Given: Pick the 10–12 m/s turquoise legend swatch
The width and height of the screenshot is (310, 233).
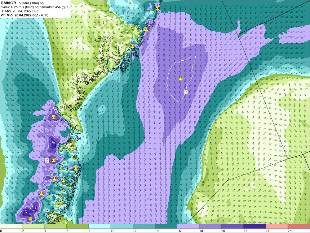Looking at the screenshot, I should point(122,226).
